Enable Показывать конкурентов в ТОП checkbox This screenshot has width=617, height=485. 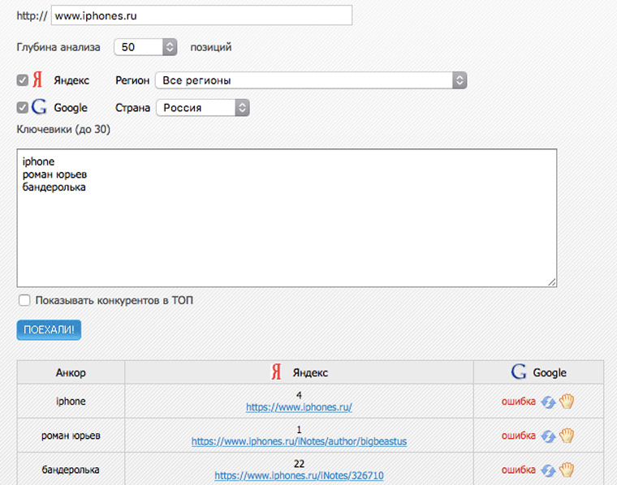click(24, 300)
